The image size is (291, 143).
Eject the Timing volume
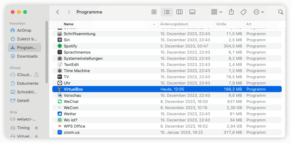[37, 128]
